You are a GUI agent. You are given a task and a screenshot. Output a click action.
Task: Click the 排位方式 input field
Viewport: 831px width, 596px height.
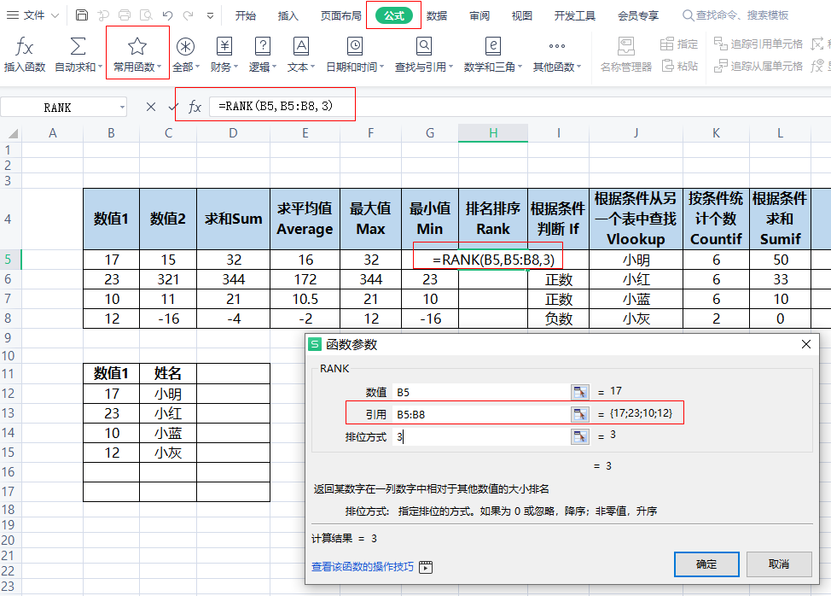pyautogui.click(x=481, y=436)
